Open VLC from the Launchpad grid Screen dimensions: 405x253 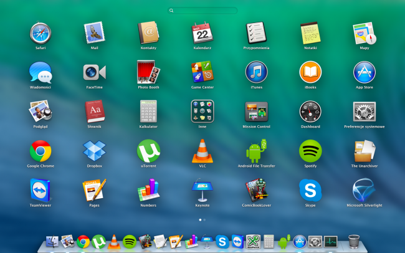pyautogui.click(x=202, y=151)
